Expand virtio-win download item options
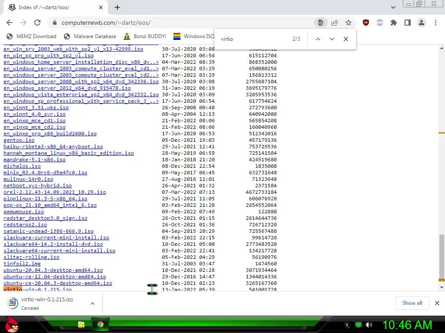Image resolution: width=445 pixels, height=333 pixels. 92,304
